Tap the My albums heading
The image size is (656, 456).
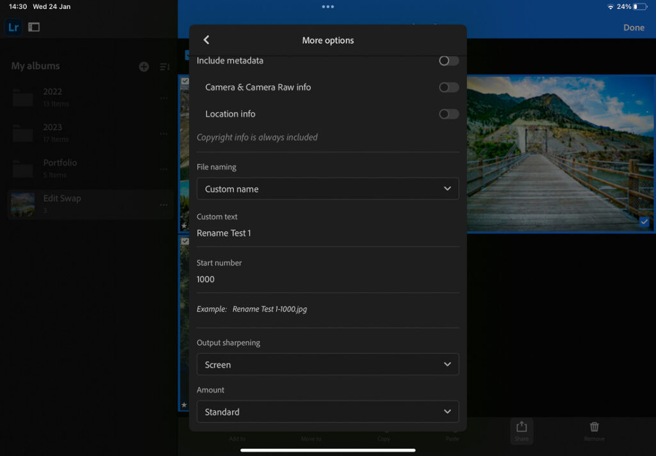coord(36,66)
